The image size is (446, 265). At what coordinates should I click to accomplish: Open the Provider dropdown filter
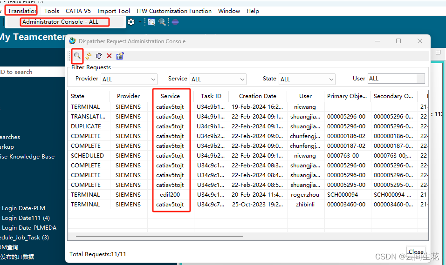pyautogui.click(x=129, y=79)
